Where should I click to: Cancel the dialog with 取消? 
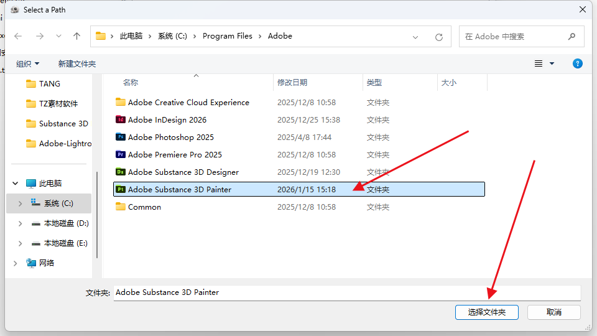554,312
